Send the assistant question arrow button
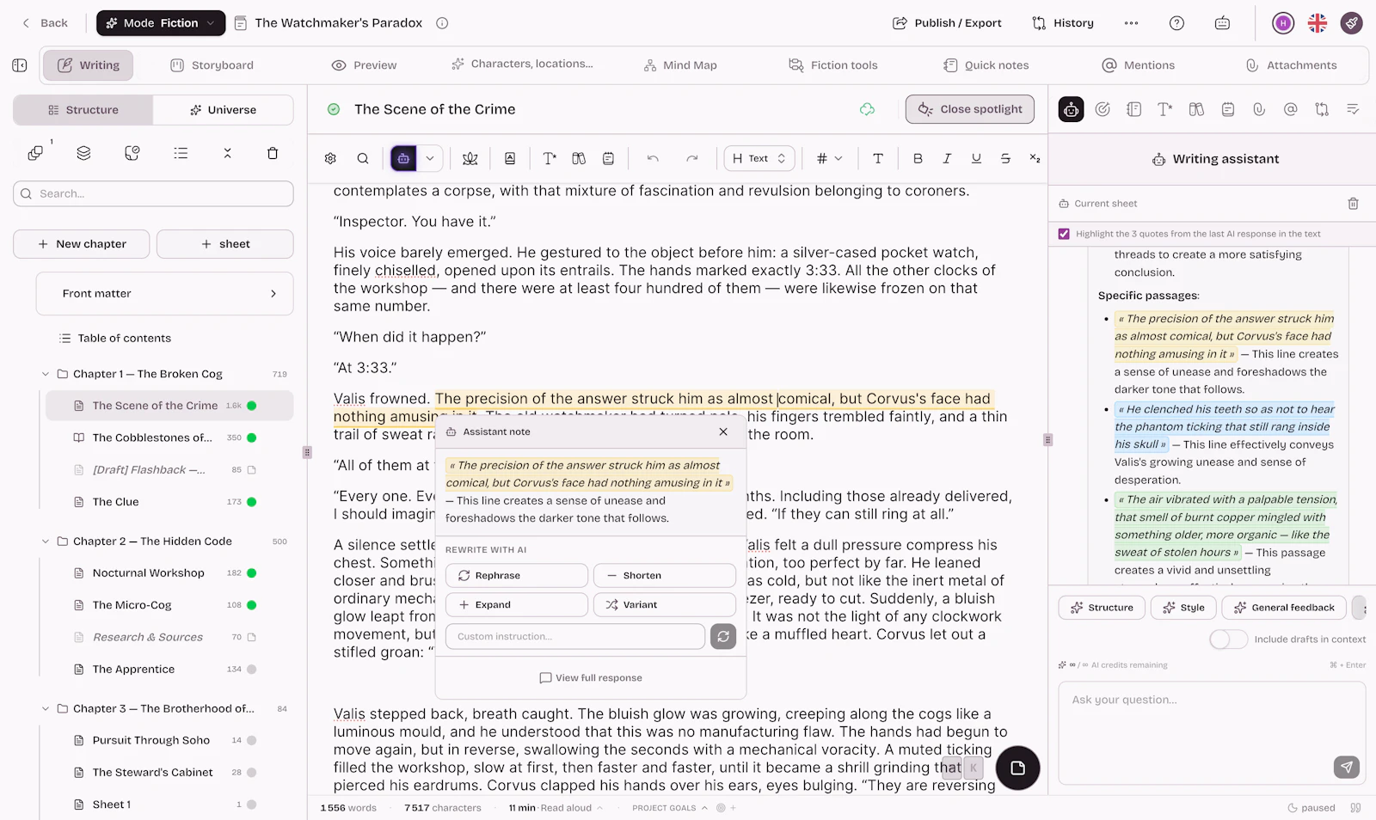This screenshot has height=820, width=1376. 1346,767
